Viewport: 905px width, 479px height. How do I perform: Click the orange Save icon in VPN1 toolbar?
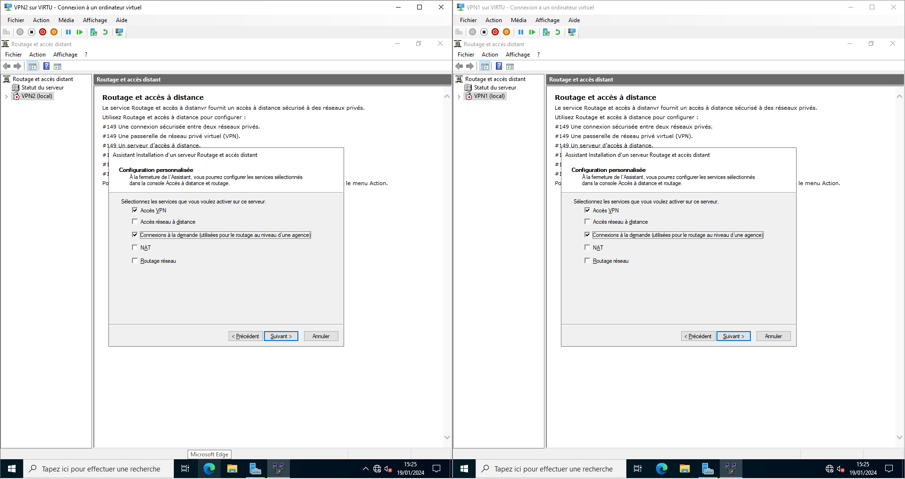[507, 32]
